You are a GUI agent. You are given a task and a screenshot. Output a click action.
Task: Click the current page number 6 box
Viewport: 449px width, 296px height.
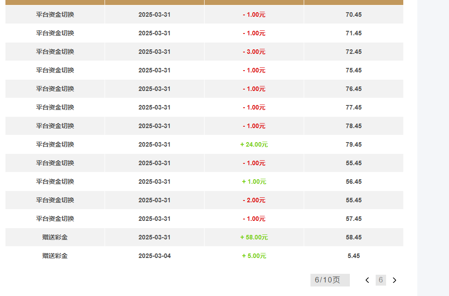pyautogui.click(x=381, y=280)
